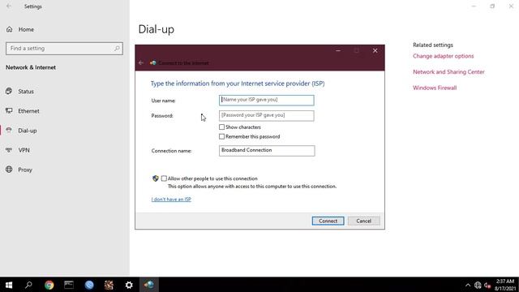This screenshot has width=519, height=292.
Task: Open Windows Firewall link
Action: (435, 88)
